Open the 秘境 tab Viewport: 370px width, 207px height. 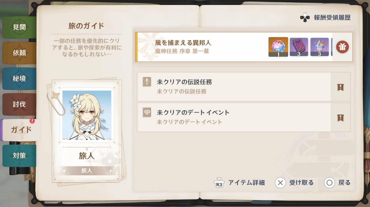click(19, 78)
